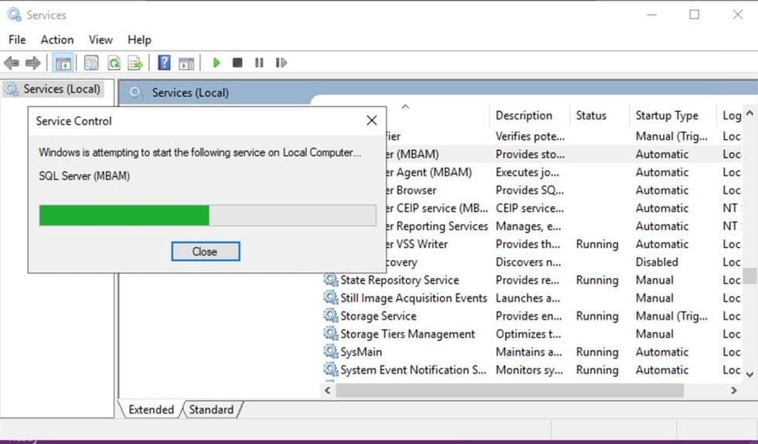Viewport: 758px width, 444px height.
Task: Select the Storage Tiers Management row name
Action: 408,334
